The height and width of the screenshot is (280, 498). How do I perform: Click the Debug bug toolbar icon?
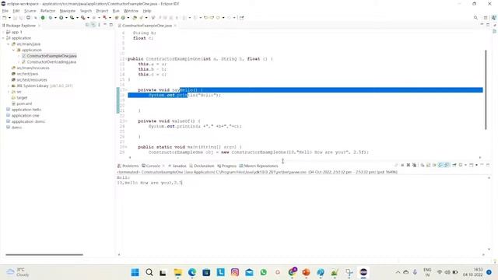point(50,18)
